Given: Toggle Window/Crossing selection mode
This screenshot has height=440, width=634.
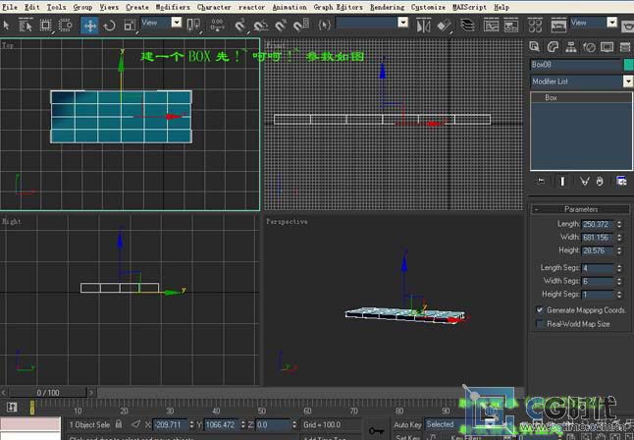Looking at the screenshot, I should point(66,26).
